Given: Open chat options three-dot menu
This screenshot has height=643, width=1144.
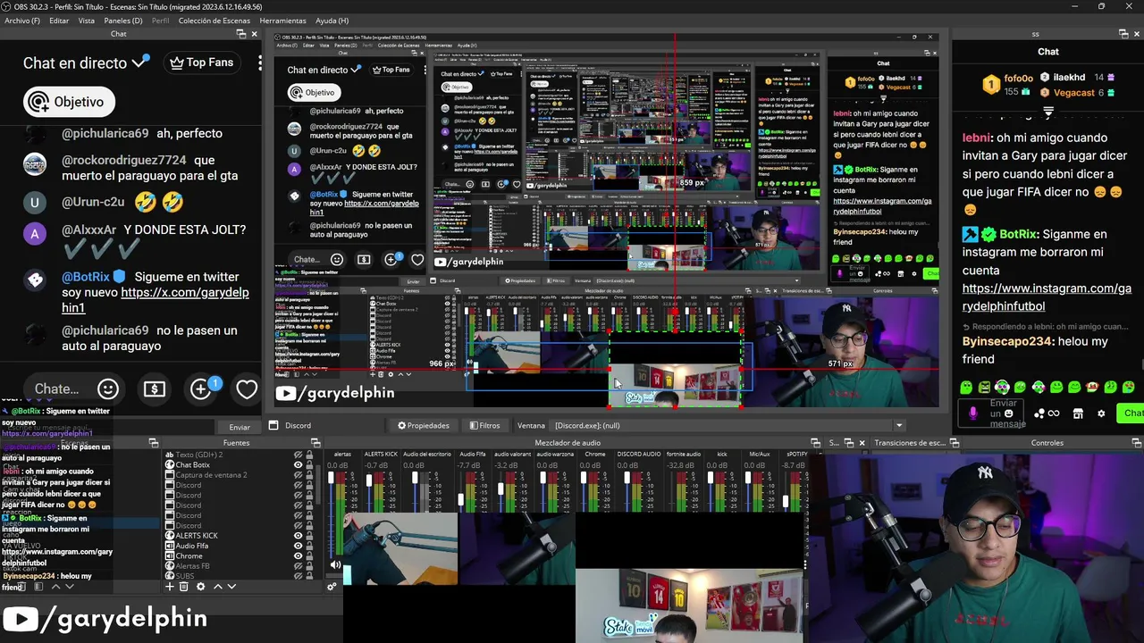Looking at the screenshot, I should point(259,63).
